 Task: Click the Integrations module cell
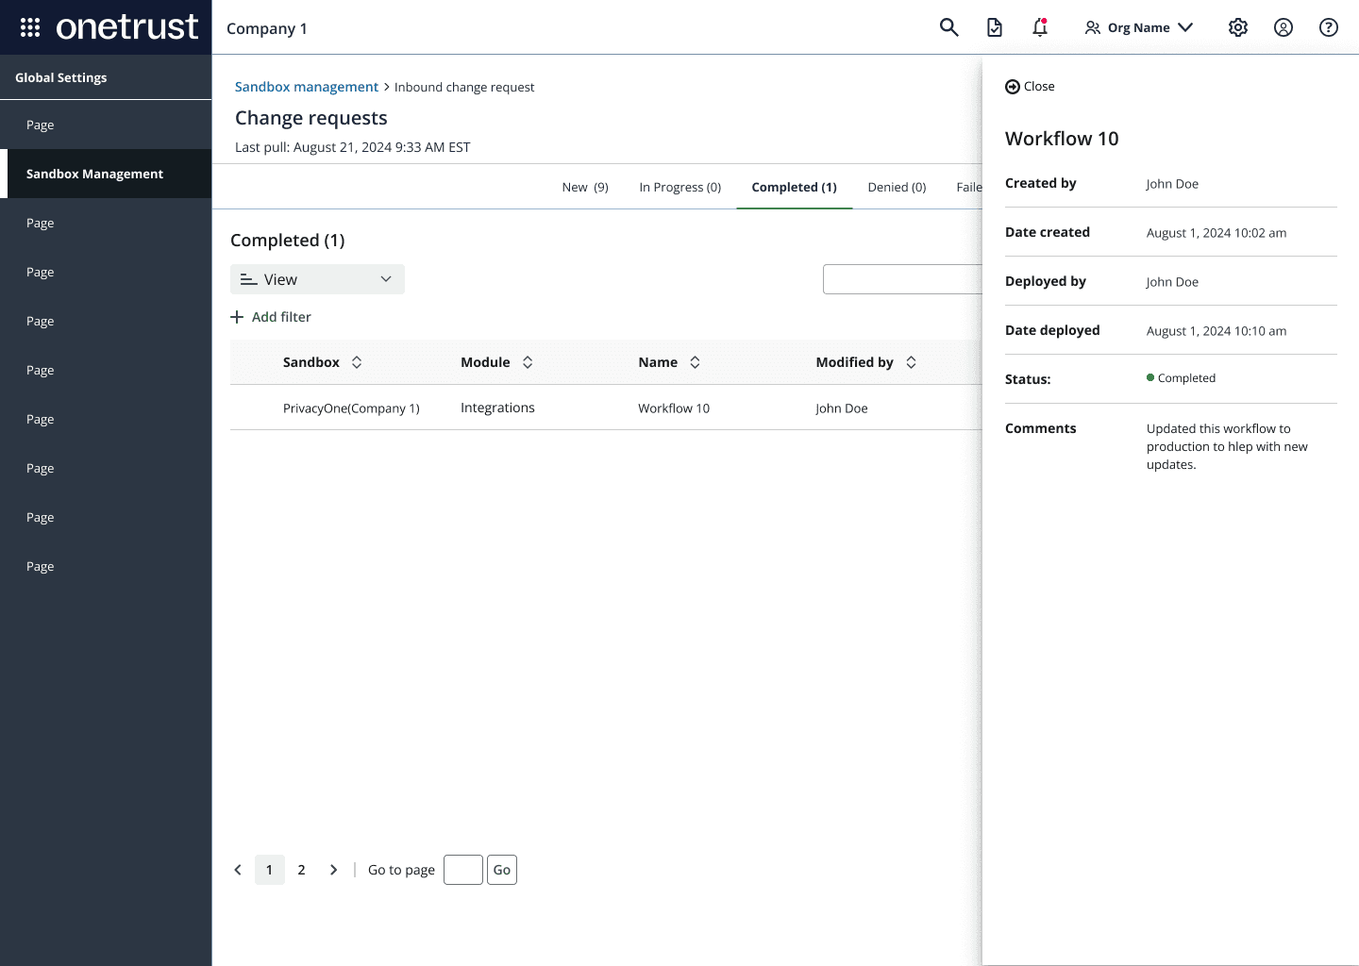click(497, 408)
